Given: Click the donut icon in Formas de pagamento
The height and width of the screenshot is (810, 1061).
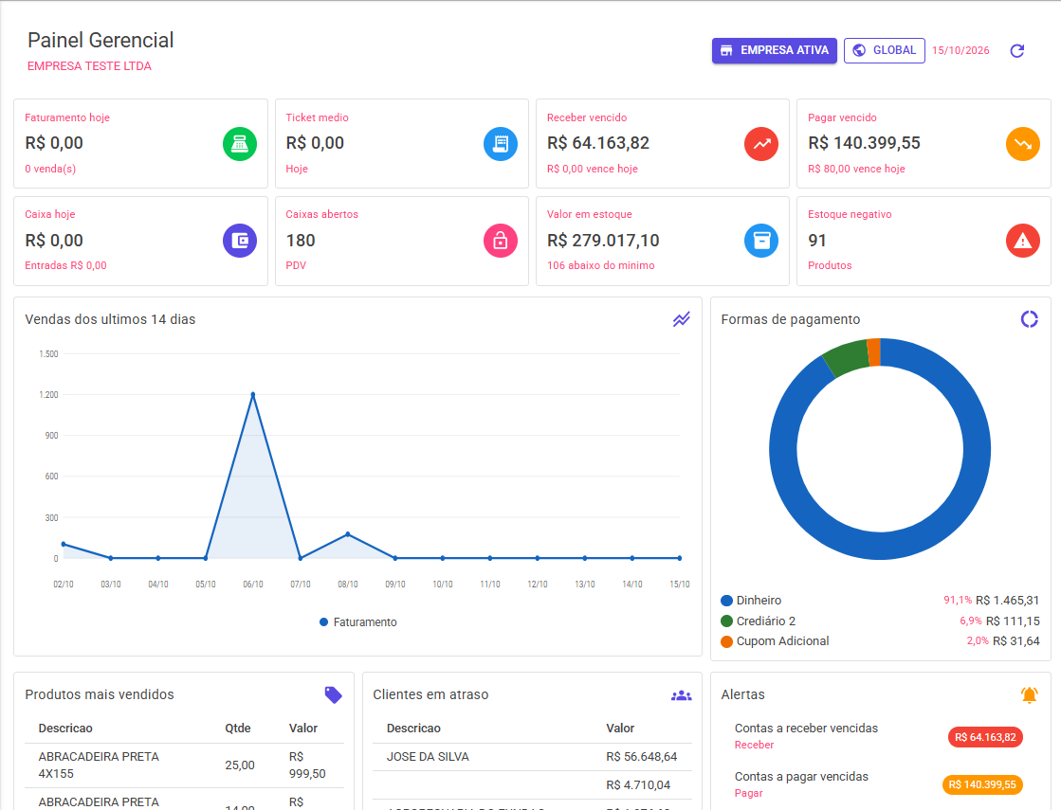Looking at the screenshot, I should (x=1029, y=319).
